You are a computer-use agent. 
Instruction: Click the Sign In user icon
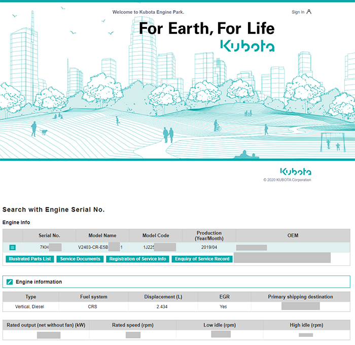309,12
